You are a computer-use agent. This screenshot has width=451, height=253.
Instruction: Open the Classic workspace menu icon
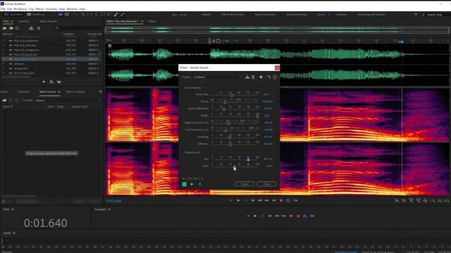329,14
